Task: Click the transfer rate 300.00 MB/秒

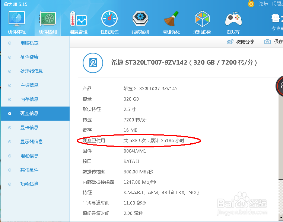Action: [x=139, y=172]
